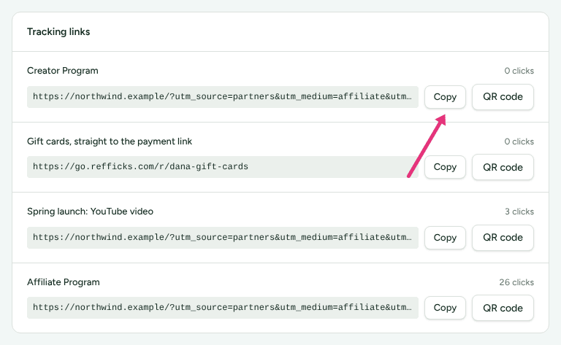Open QR code for Creator Program
The height and width of the screenshot is (345, 561).
tap(503, 97)
